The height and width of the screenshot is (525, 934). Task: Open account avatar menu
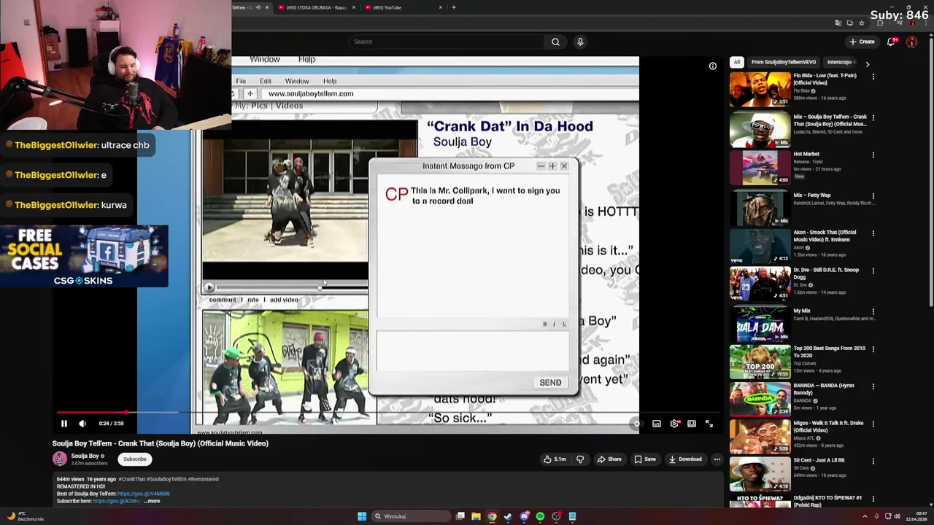pos(911,42)
